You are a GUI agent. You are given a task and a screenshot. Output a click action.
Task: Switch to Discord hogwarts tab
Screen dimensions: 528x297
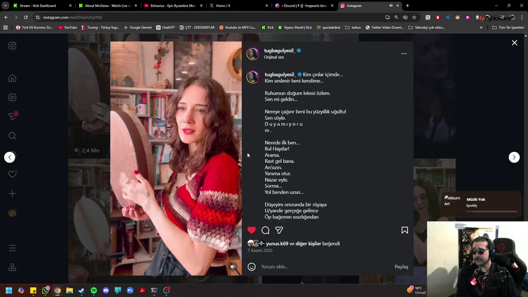pos(304,6)
